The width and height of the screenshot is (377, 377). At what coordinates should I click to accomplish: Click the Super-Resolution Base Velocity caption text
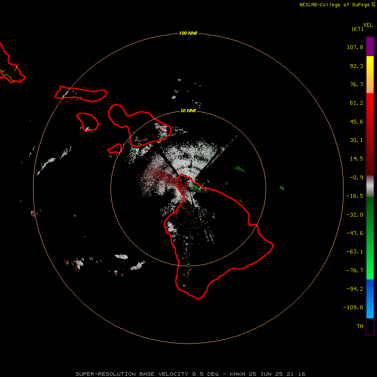[x=190, y=374]
